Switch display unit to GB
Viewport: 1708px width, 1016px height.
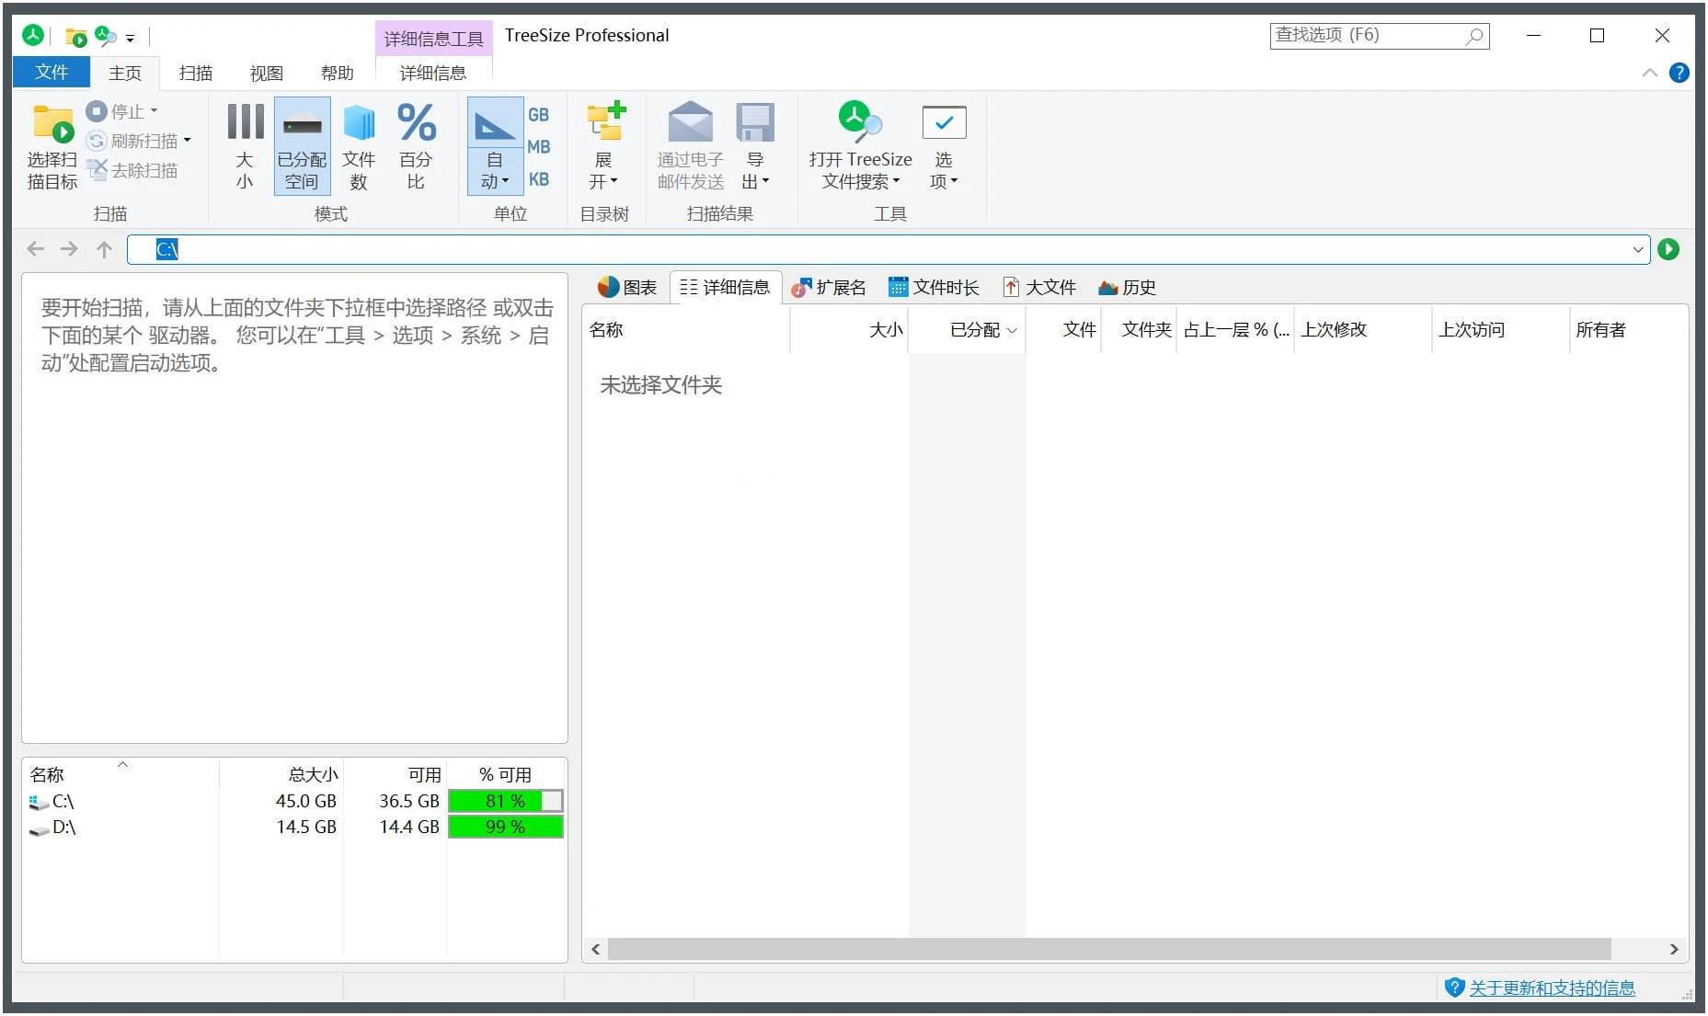tap(539, 114)
